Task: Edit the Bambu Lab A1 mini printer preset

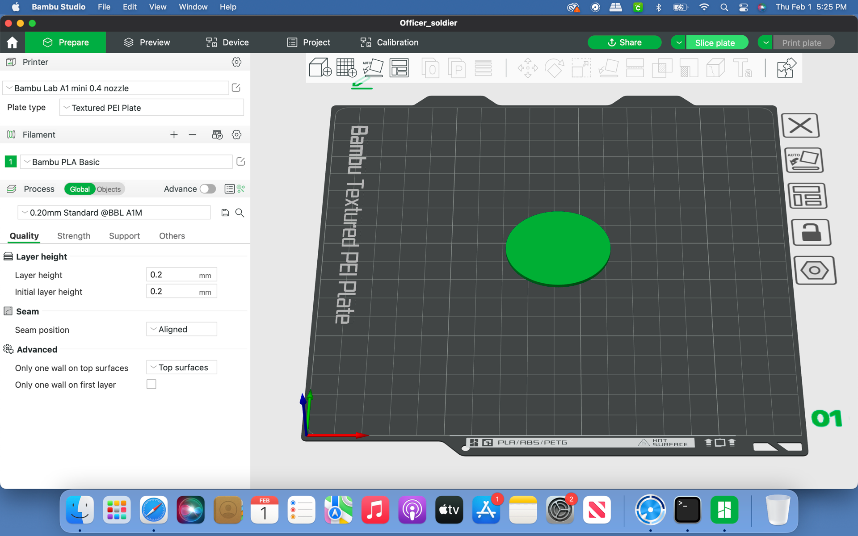Action: pos(236,88)
